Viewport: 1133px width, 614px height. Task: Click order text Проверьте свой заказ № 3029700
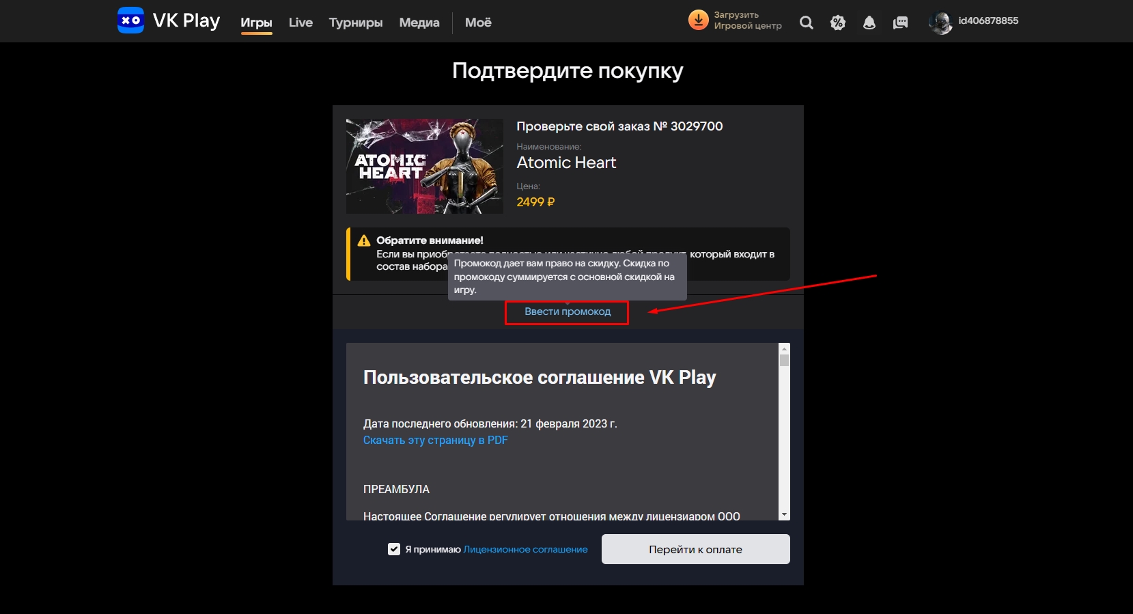tap(619, 126)
